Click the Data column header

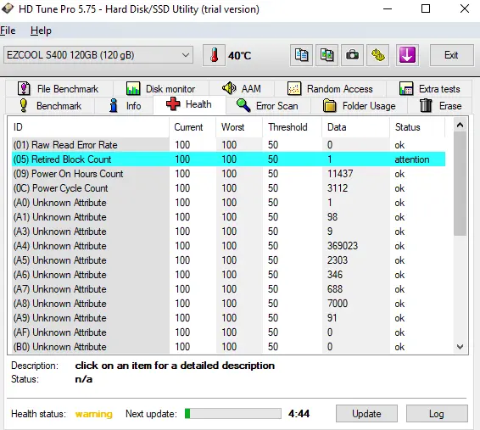(356, 127)
